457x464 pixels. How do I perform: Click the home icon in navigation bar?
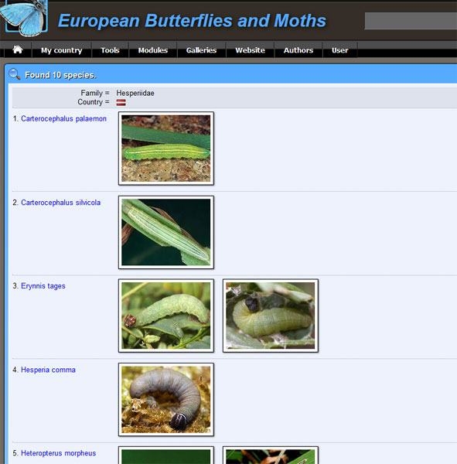coord(18,49)
